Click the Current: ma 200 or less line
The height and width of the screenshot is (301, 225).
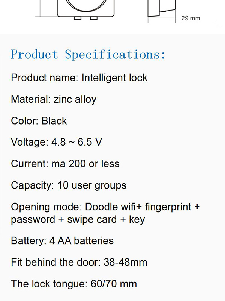[65, 164]
